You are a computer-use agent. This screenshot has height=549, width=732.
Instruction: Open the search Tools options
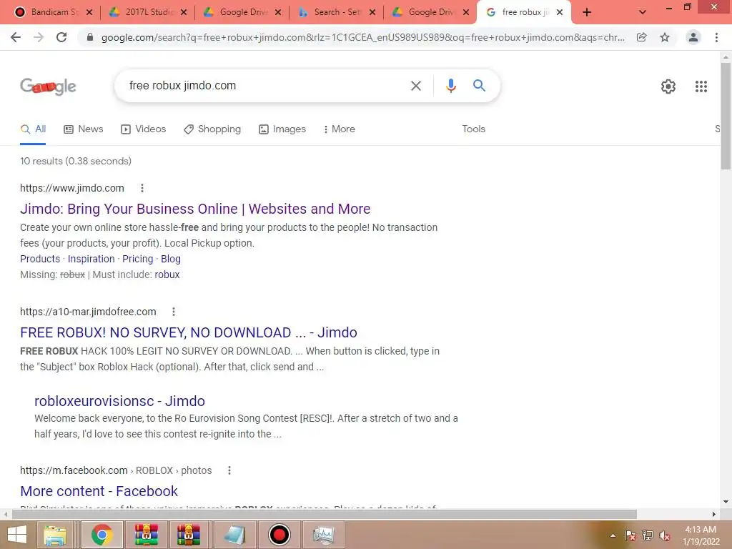(x=473, y=129)
